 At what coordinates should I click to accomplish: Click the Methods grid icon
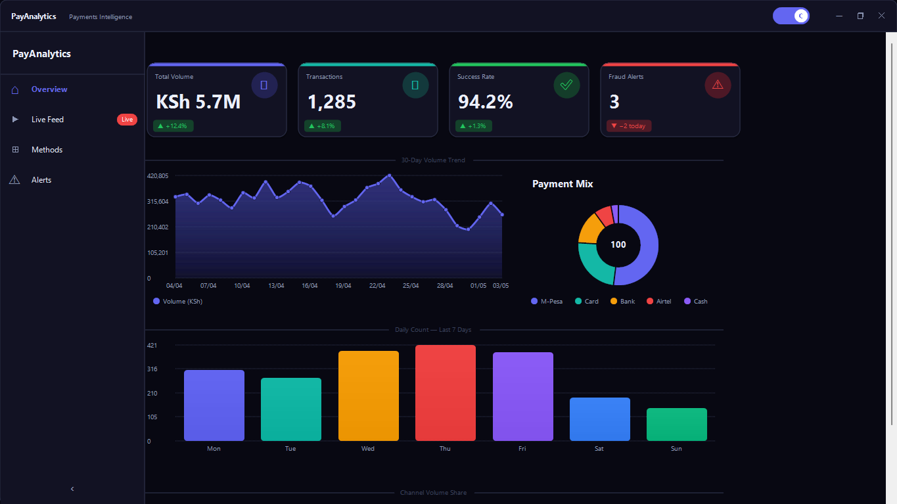coord(15,150)
